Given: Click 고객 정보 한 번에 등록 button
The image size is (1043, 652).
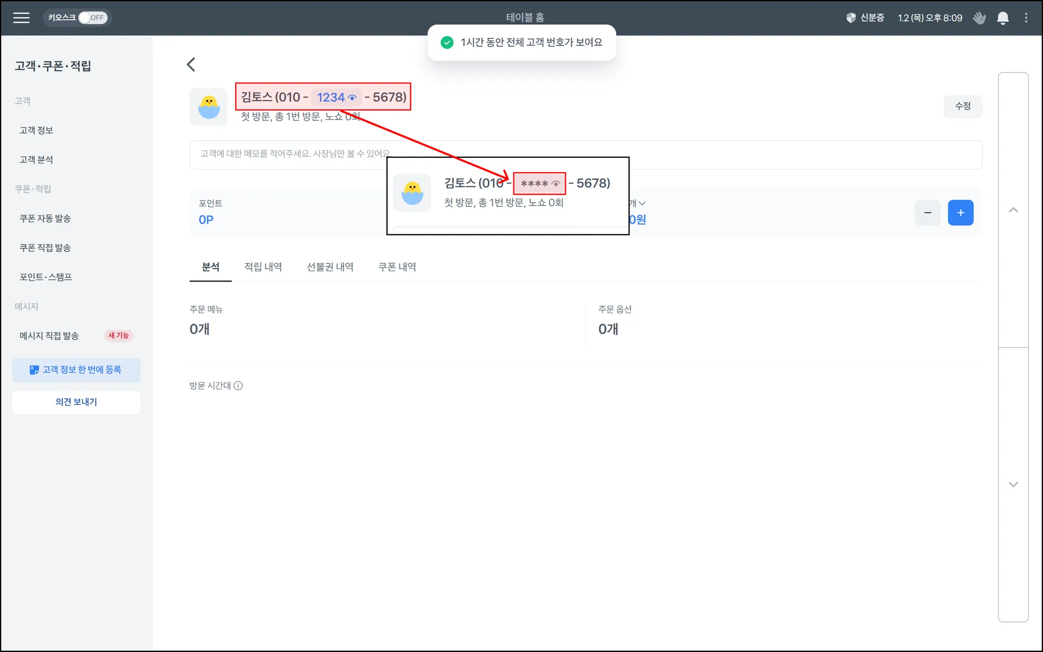Looking at the screenshot, I should 76,370.
